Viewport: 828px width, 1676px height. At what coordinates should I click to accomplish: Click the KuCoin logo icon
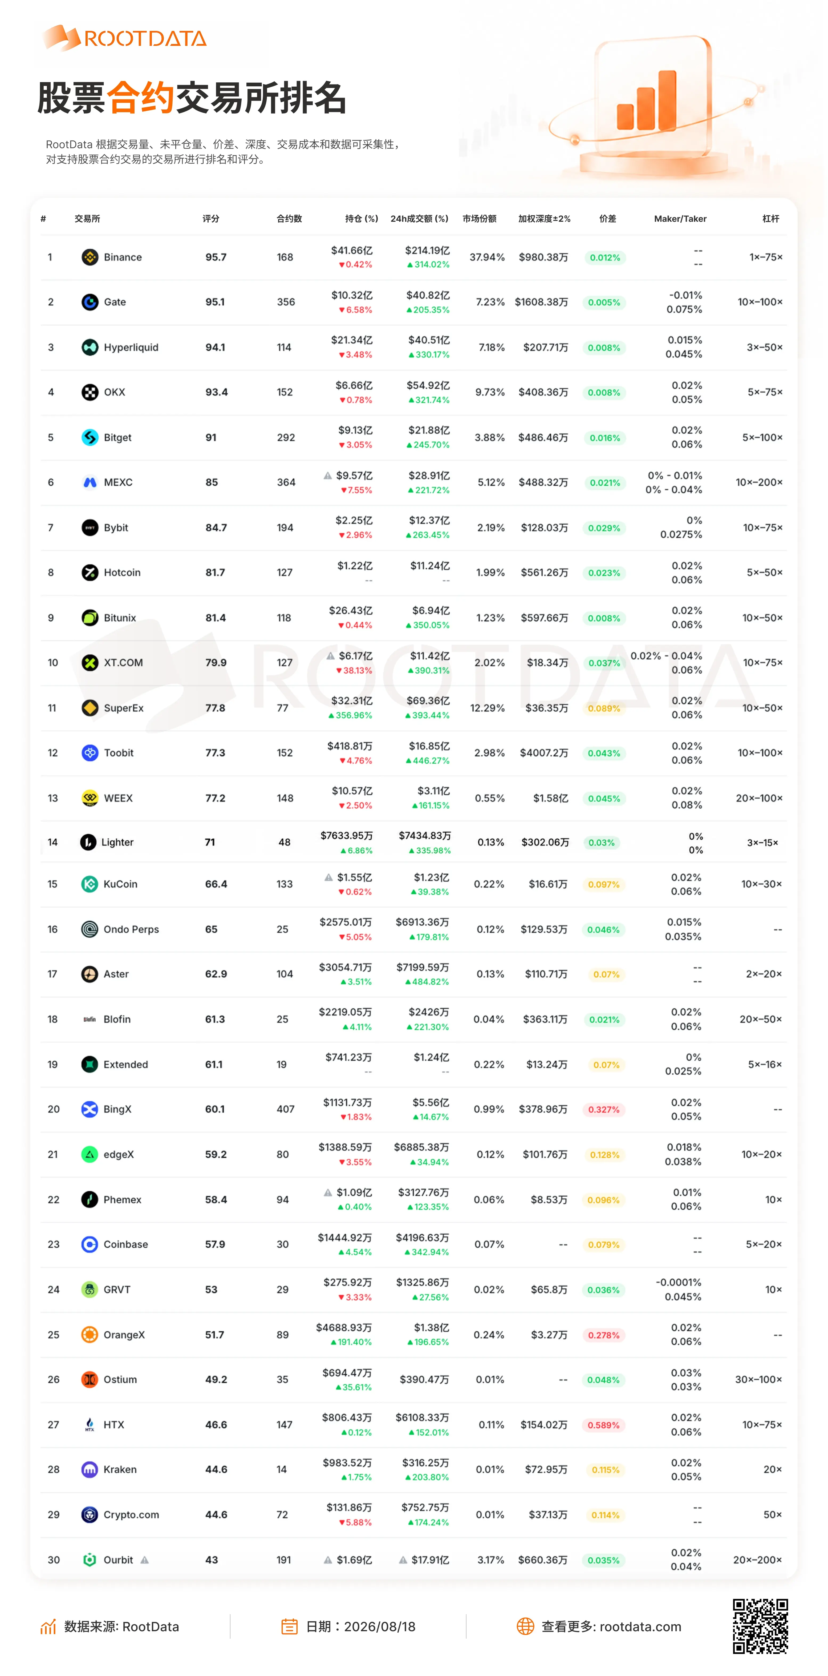pos(90,884)
